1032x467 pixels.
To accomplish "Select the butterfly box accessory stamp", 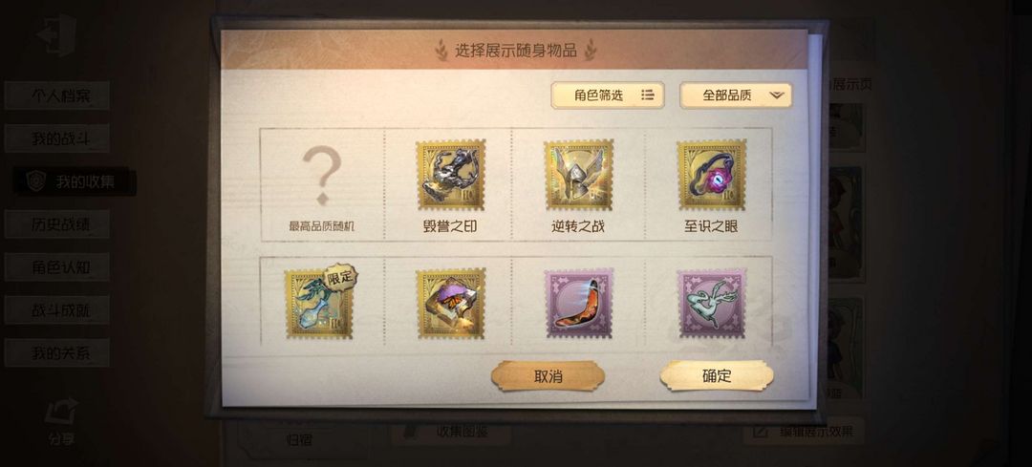I will pyautogui.click(x=450, y=304).
